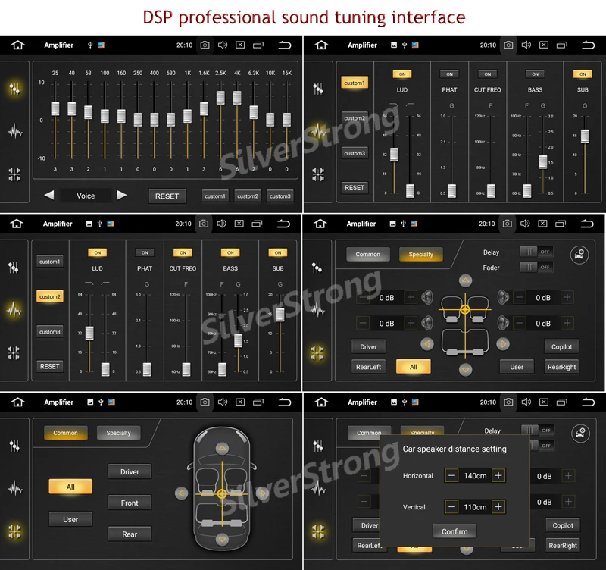Viewport: 606px width, 570px height.
Task: Tap the close-app X icon on the custom1 screen
Action: pyautogui.click(x=544, y=45)
